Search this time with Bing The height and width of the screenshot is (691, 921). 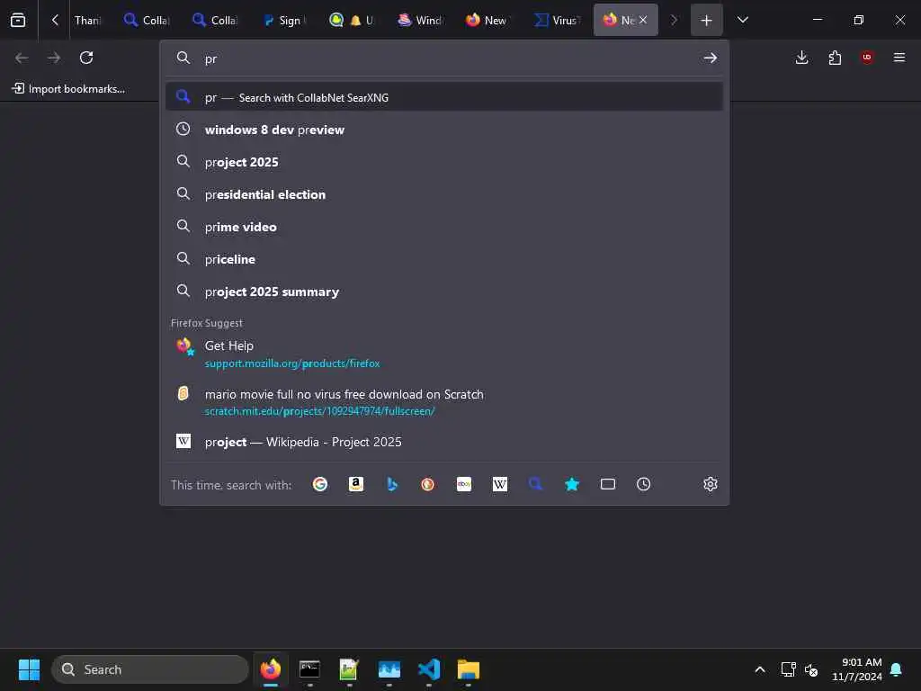coord(392,484)
